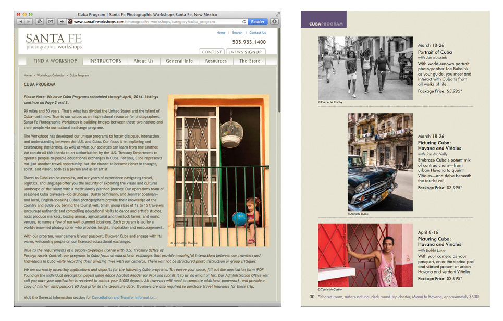Select the INSTRUCTORS navigation tab
The height and width of the screenshot is (321, 503).
click(105, 61)
